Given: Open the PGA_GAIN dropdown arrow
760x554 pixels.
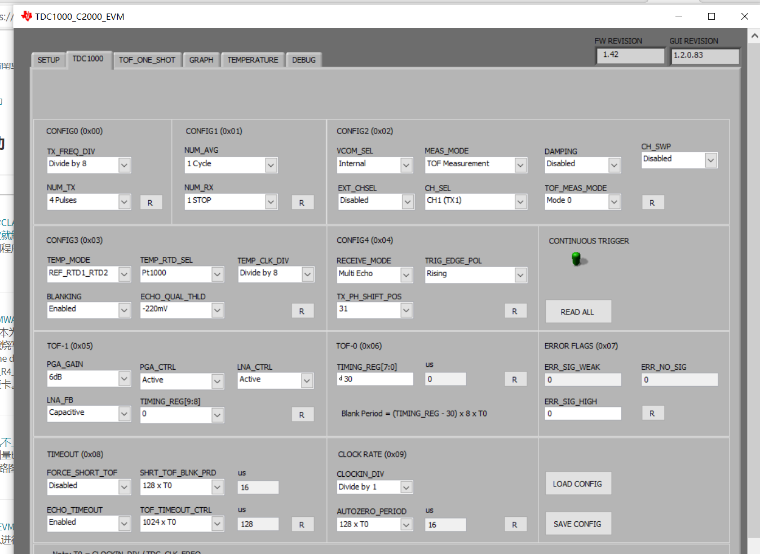Looking at the screenshot, I should pyautogui.click(x=125, y=379).
